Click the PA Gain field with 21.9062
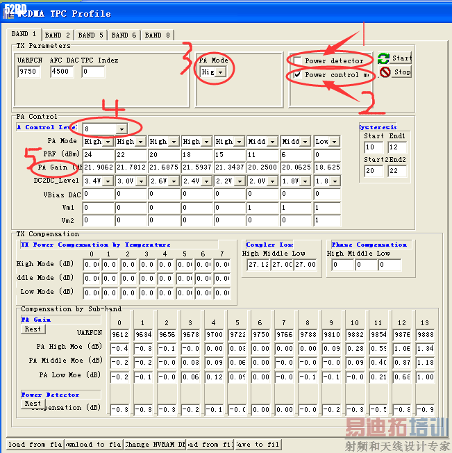452x453 pixels. point(99,167)
